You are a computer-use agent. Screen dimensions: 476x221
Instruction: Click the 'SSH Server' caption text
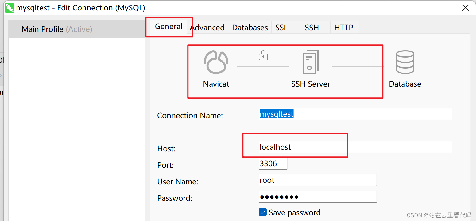pos(311,84)
